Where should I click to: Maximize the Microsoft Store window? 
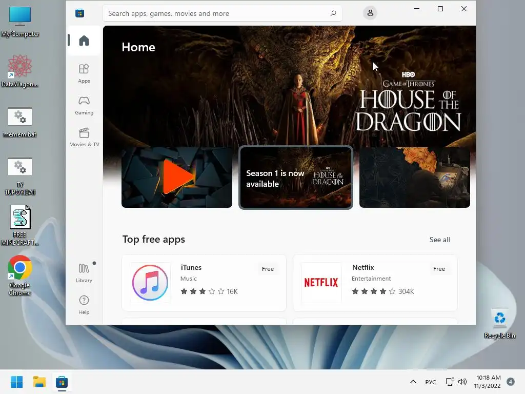click(440, 9)
